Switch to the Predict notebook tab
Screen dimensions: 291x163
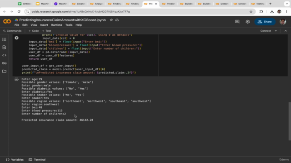169,4
